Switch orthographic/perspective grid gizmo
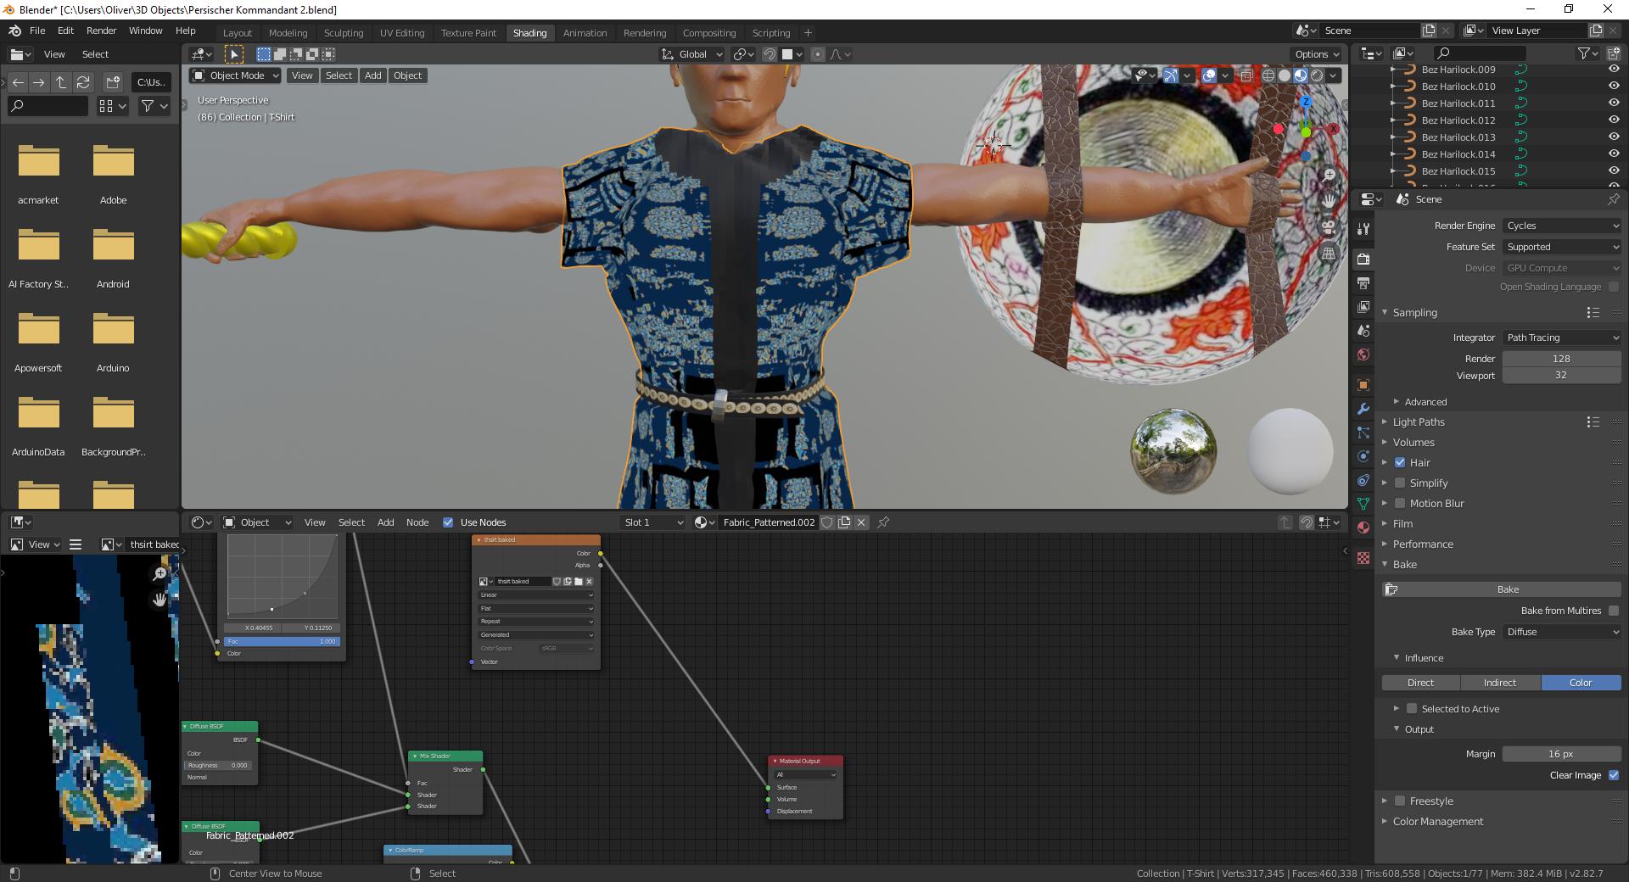This screenshot has width=1629, height=882. coord(1329,254)
